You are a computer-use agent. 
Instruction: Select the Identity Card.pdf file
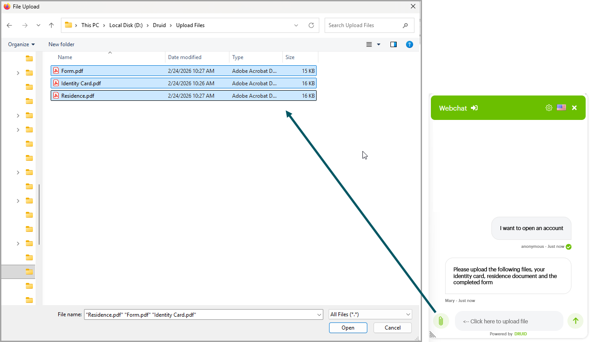click(81, 84)
